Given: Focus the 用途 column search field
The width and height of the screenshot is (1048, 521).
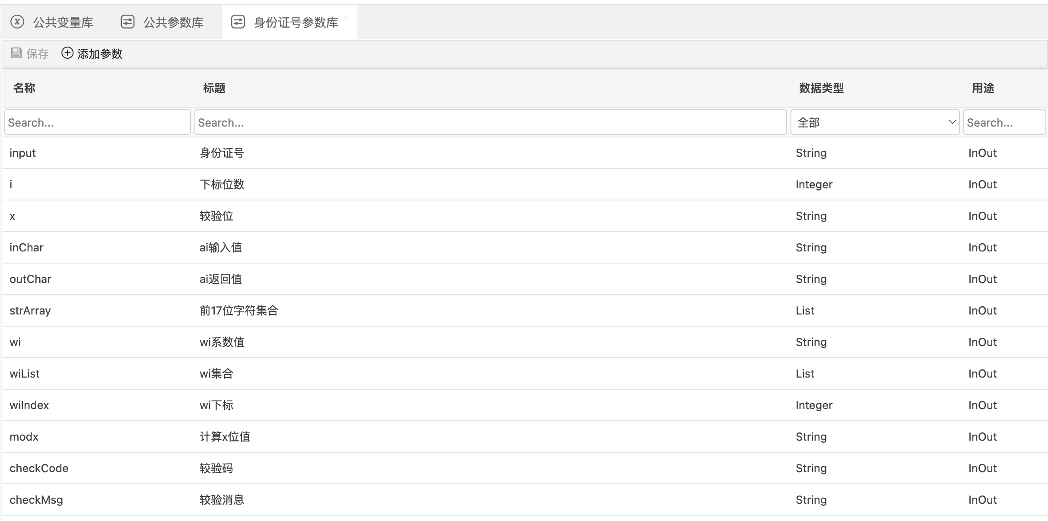Looking at the screenshot, I should click(x=1004, y=122).
